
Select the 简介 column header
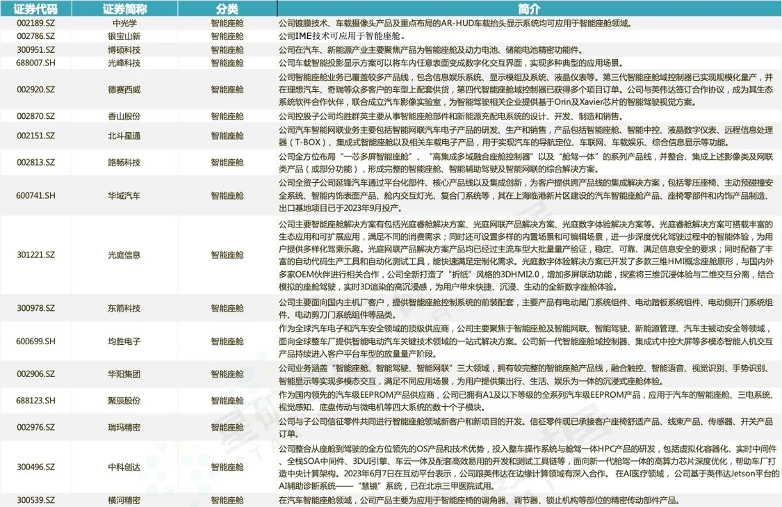point(529,8)
